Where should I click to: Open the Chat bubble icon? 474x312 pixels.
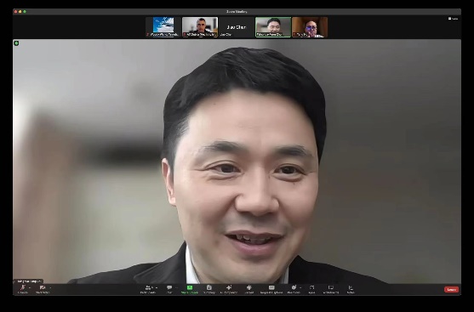(169, 287)
